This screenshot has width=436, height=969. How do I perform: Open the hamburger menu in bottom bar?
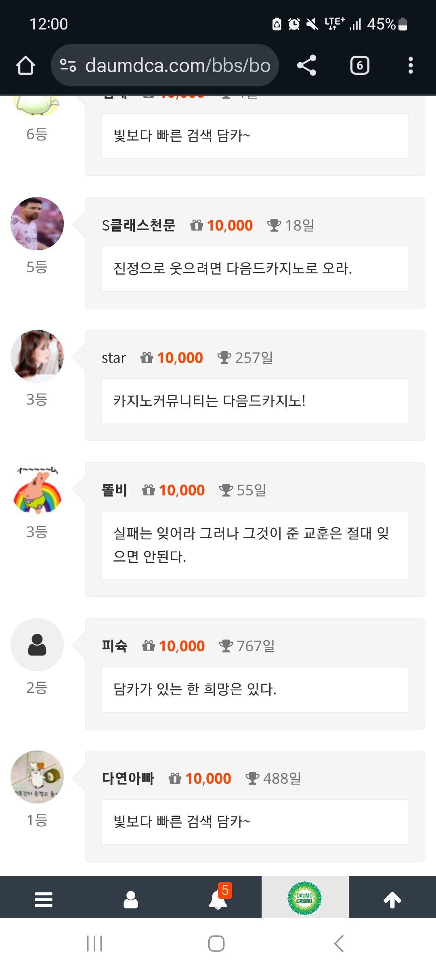pyautogui.click(x=44, y=900)
